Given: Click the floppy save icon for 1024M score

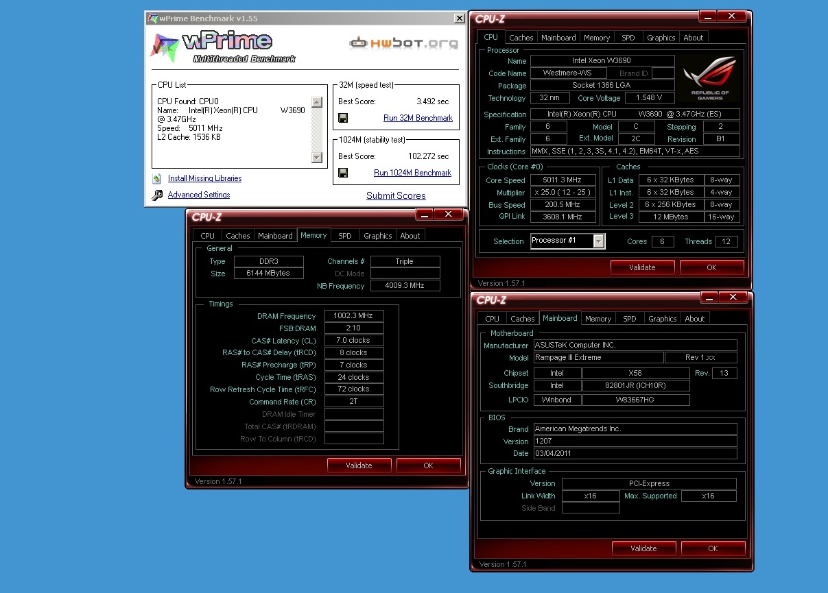Looking at the screenshot, I should click(343, 173).
